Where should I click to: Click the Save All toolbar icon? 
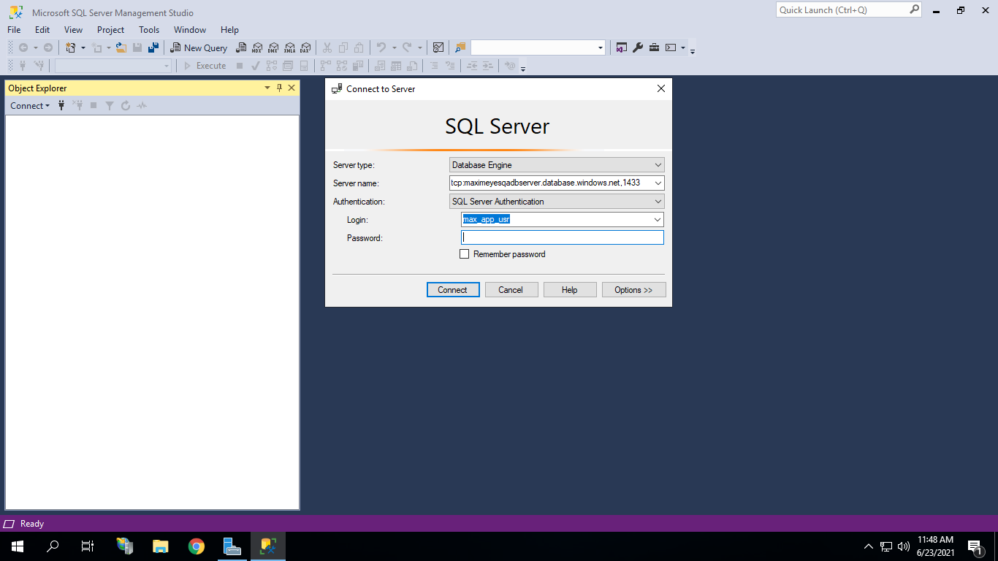click(x=153, y=47)
